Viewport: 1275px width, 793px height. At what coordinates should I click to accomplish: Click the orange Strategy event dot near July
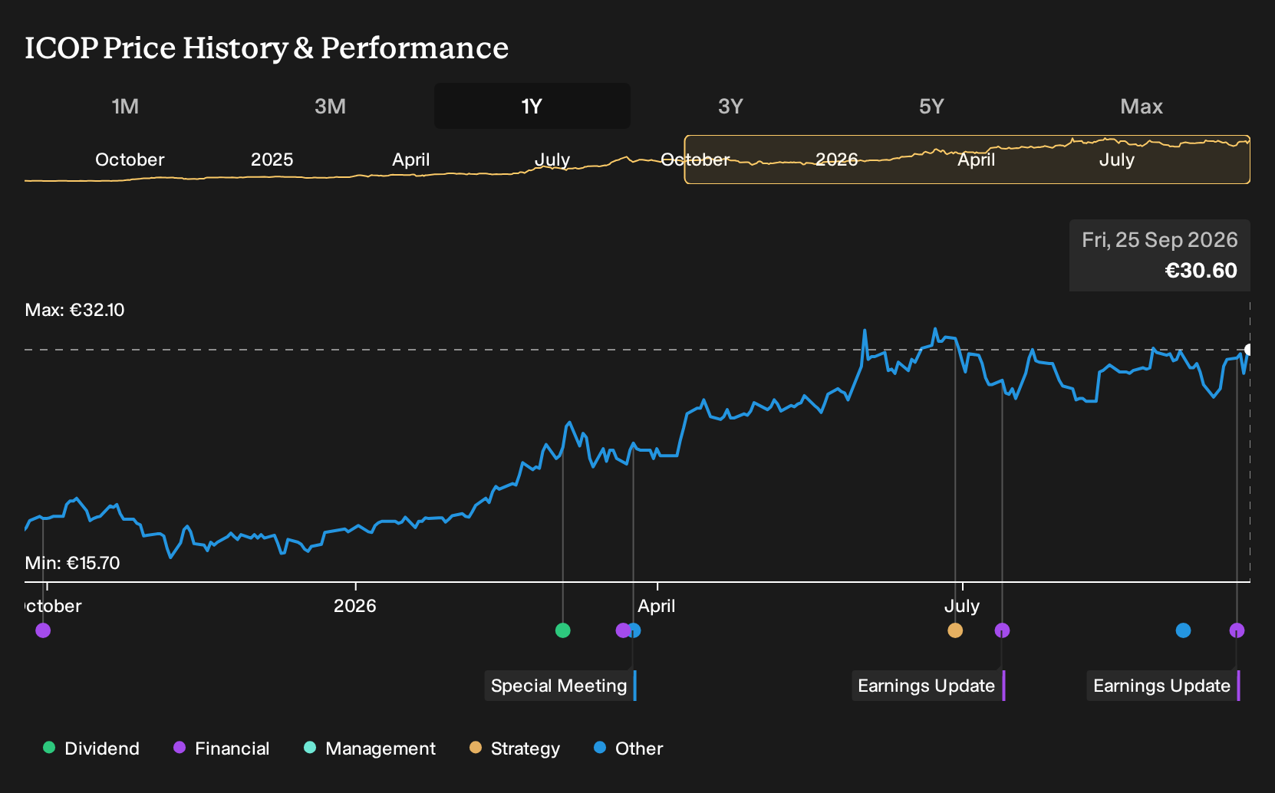click(x=955, y=630)
